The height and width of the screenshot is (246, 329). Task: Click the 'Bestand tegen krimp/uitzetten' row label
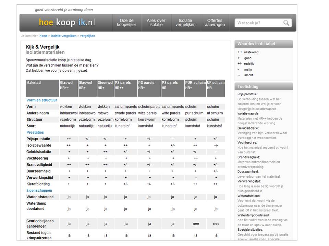tap(39, 235)
